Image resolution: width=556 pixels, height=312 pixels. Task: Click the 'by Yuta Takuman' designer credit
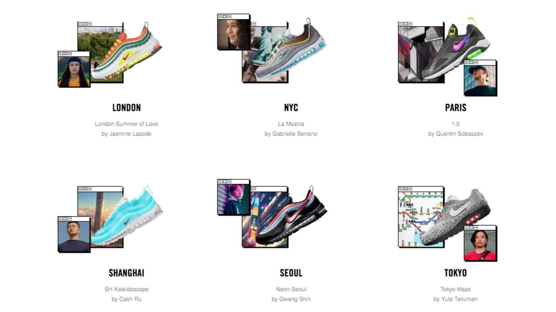click(455, 299)
